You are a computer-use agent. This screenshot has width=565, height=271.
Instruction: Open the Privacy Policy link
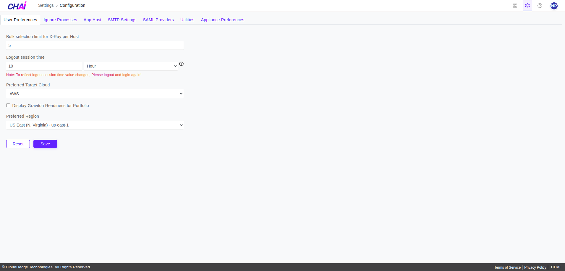coord(535,267)
